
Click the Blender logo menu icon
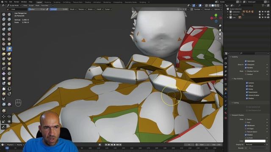2,2
